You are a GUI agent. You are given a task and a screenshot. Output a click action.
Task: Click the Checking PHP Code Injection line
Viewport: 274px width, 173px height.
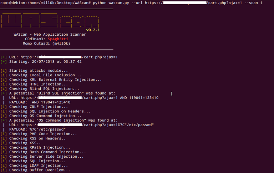(x=43, y=134)
